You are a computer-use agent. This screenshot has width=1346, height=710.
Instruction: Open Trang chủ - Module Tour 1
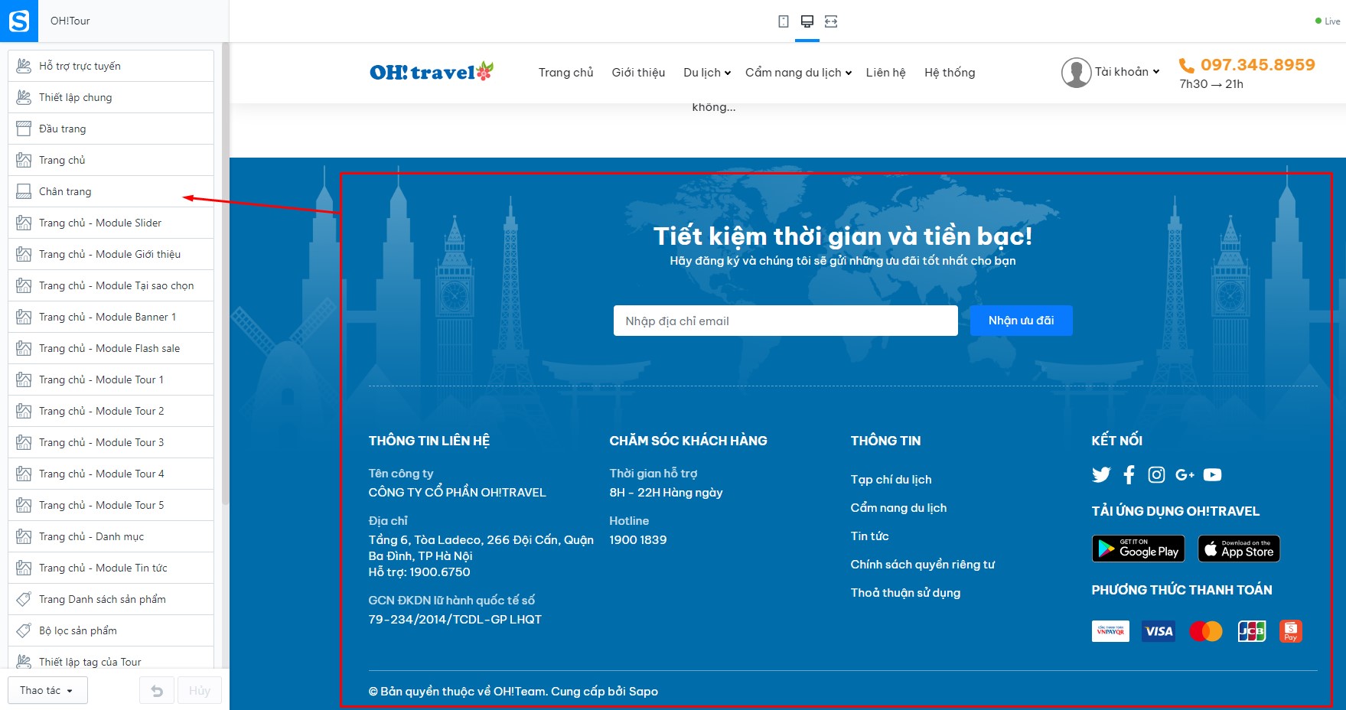coord(111,379)
